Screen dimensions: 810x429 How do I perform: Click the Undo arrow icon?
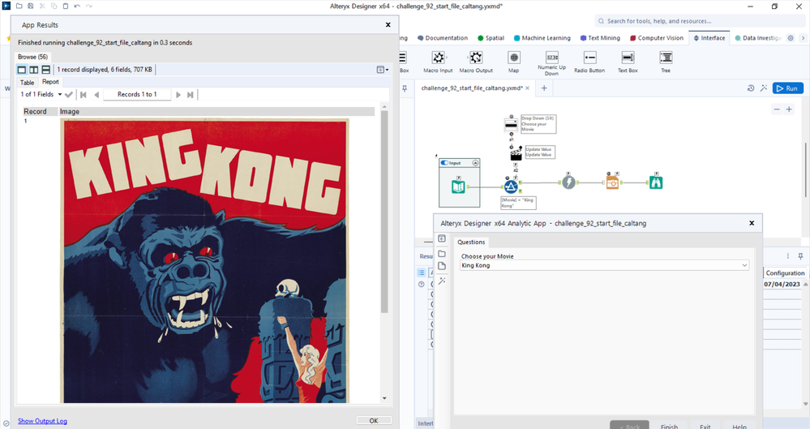pos(77,6)
